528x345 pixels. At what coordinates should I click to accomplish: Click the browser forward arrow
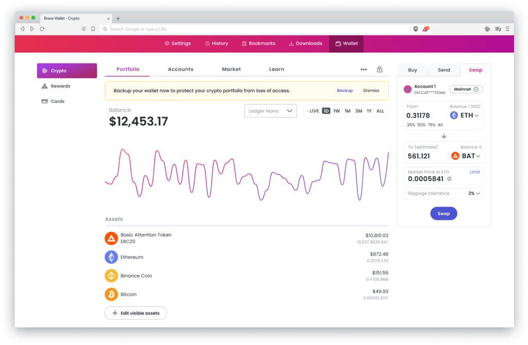click(32, 29)
